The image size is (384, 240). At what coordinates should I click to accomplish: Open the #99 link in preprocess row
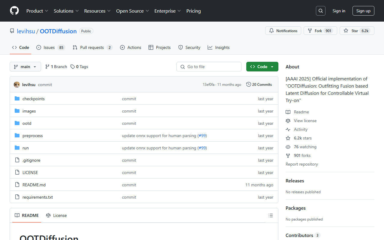[x=202, y=136]
